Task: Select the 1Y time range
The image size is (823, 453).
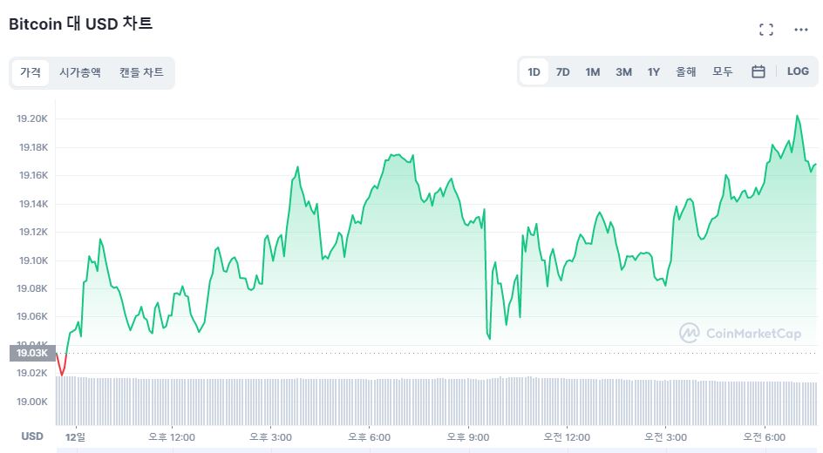Action: click(x=654, y=71)
